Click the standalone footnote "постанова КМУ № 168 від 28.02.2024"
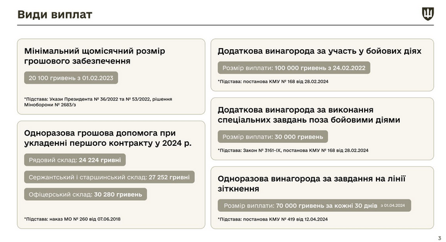The image size is (446, 242). (x=273, y=81)
